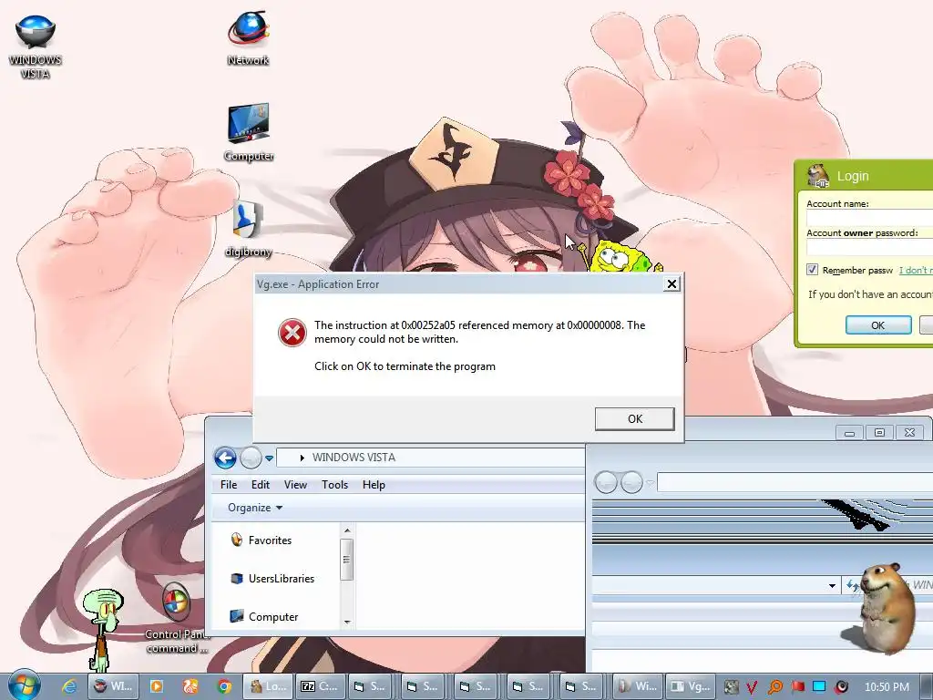Click OK in the Login window
Screen dimensions: 933x700
[878, 325]
